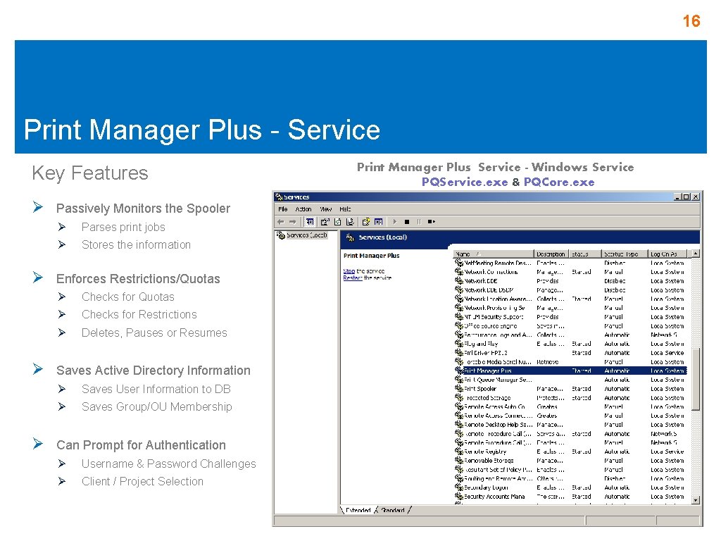Click the gear icon of Protected Storage row
721x541 pixels.
click(x=459, y=398)
